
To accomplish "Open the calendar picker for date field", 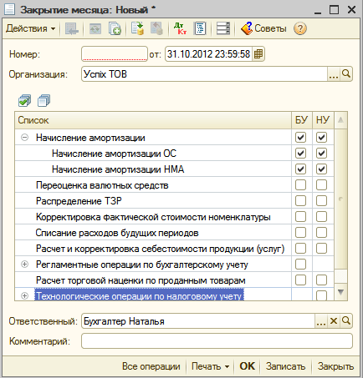I will [x=258, y=54].
